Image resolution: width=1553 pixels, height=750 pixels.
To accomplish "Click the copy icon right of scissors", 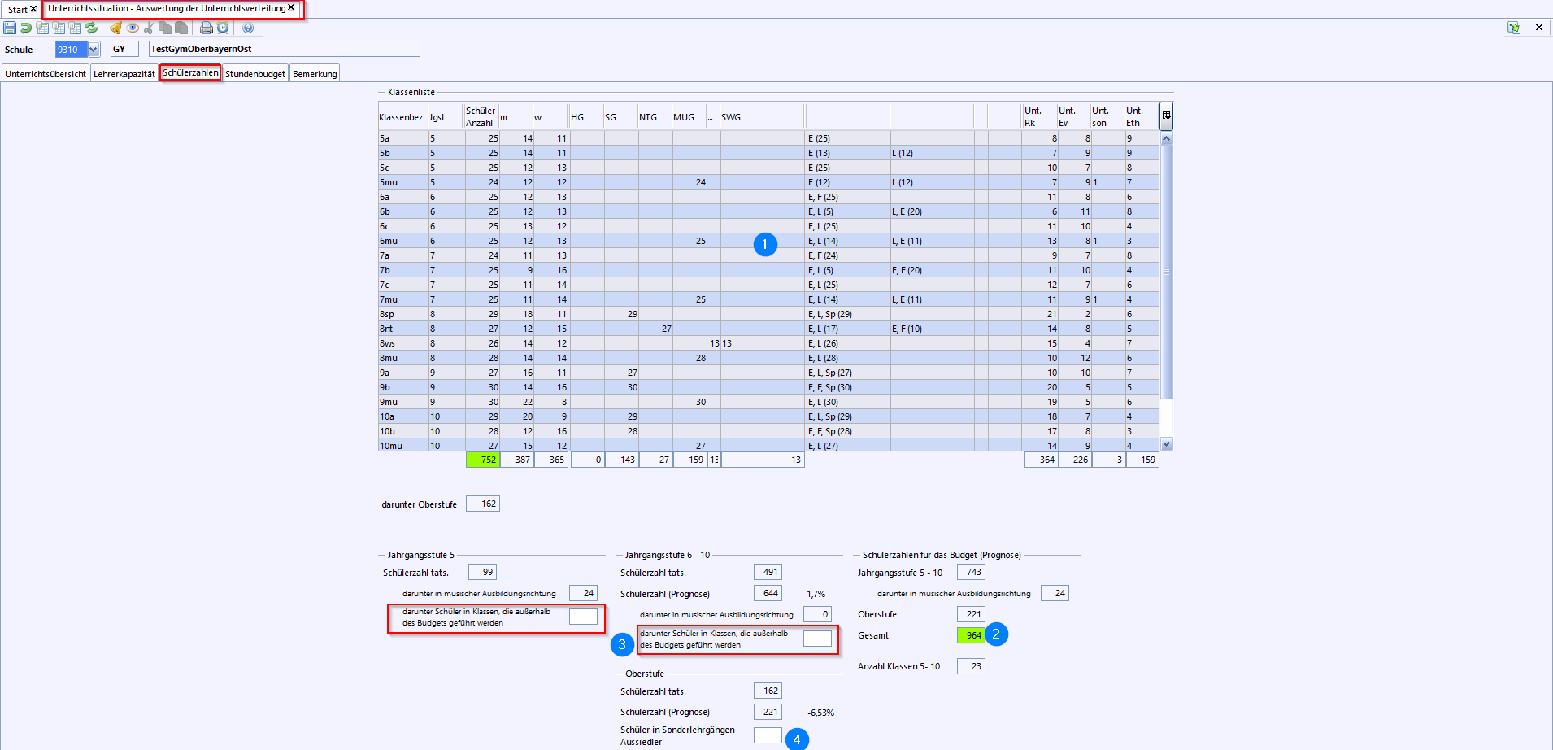I will tap(165, 28).
